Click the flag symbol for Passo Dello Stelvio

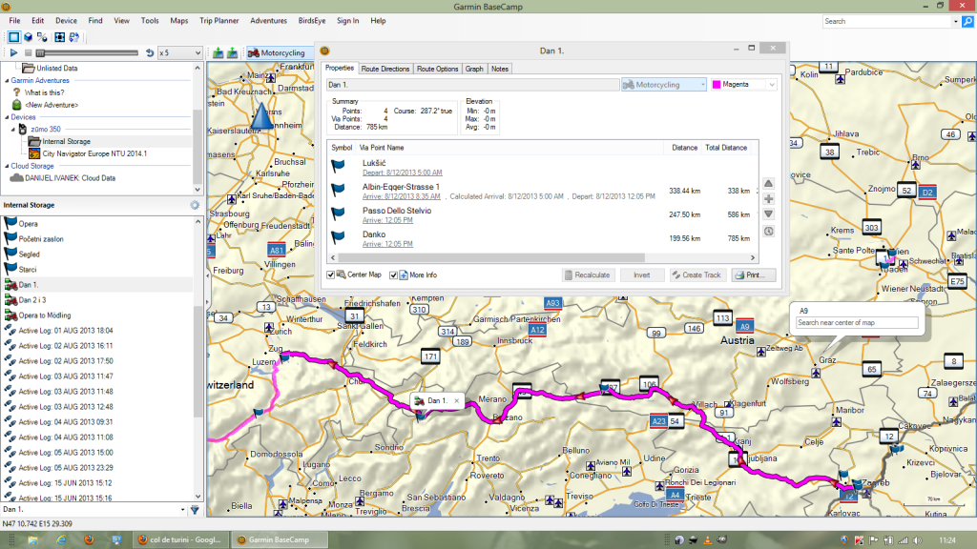pos(338,213)
